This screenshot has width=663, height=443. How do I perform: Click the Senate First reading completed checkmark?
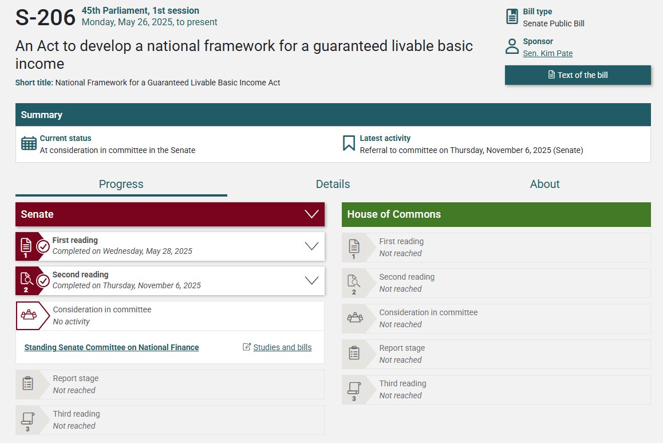tap(43, 246)
